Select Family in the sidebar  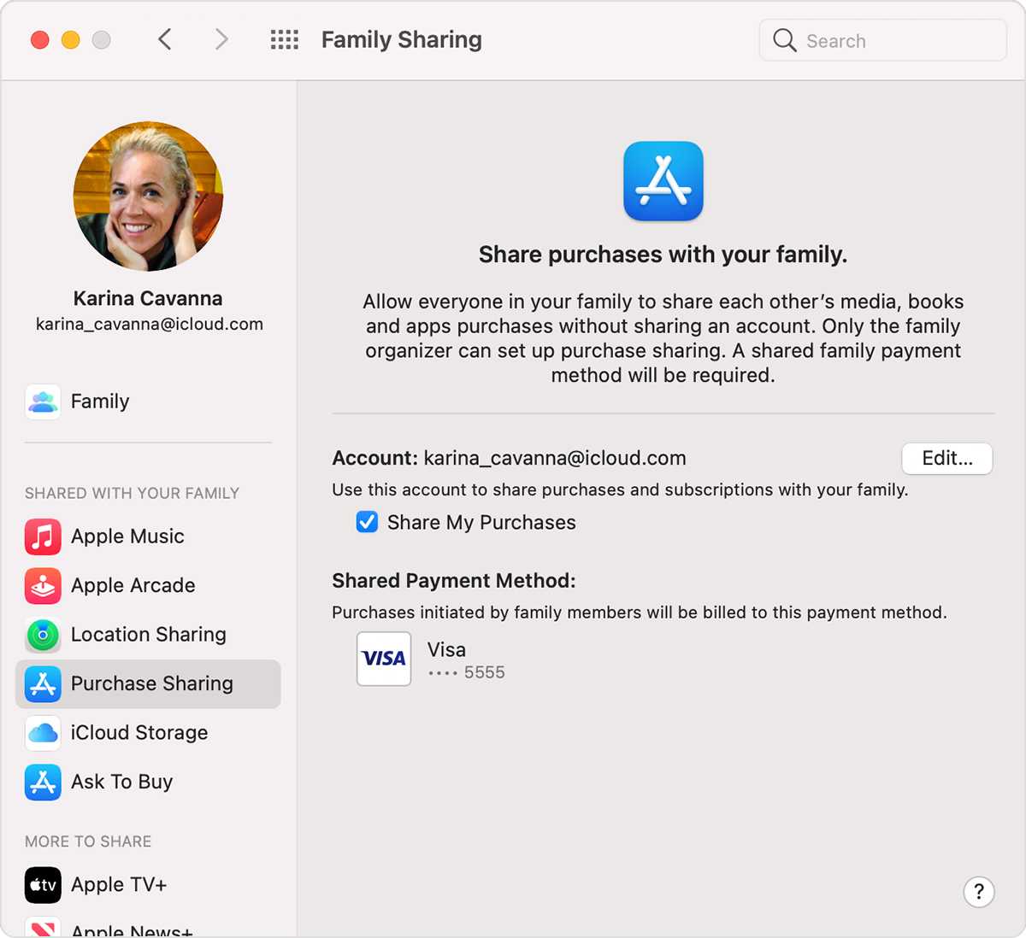[100, 402]
